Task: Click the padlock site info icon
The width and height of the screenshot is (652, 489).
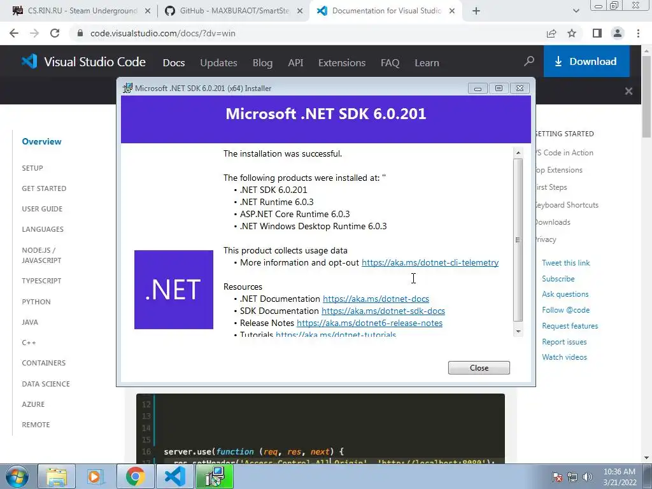Action: point(80,33)
